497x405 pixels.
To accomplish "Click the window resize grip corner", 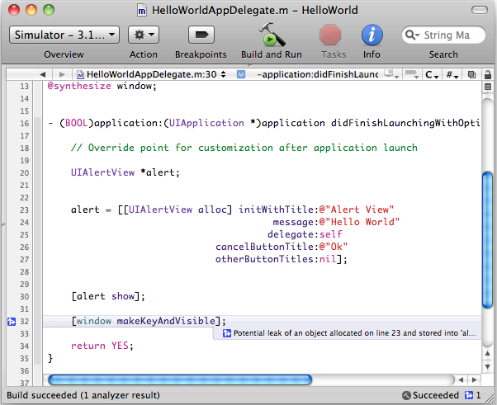I will click(x=491, y=399).
